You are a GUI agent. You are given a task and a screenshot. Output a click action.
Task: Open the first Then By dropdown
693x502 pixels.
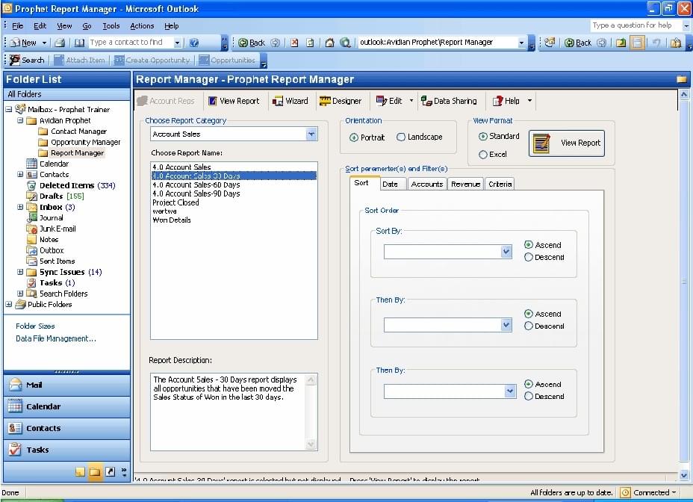[x=506, y=325]
